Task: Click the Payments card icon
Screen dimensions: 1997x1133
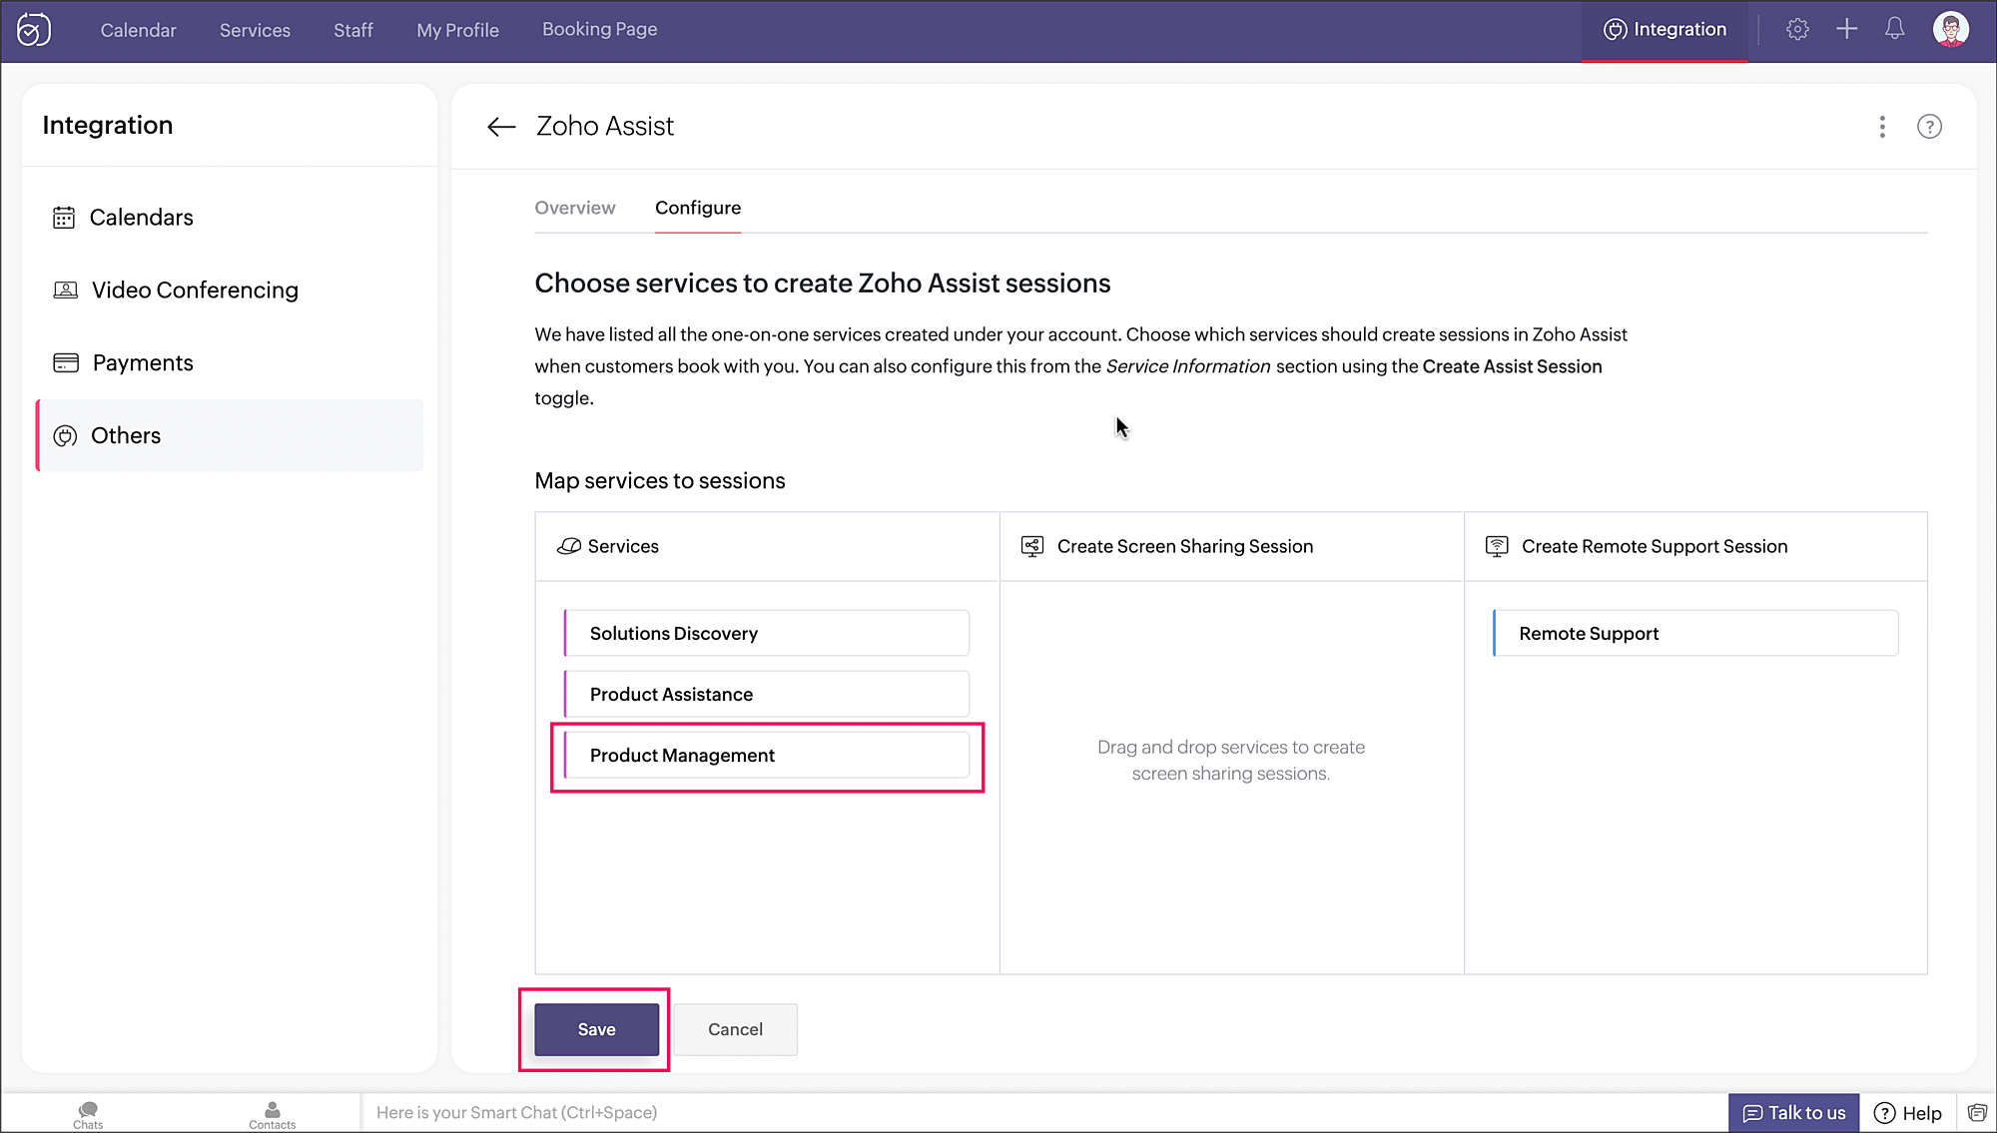Action: click(x=66, y=363)
